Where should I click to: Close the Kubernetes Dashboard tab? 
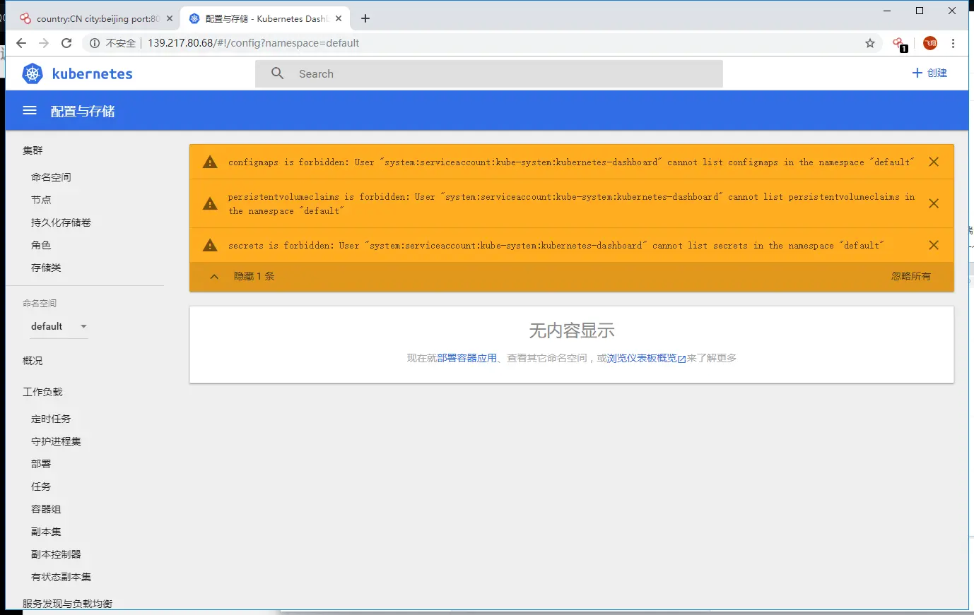(x=339, y=18)
